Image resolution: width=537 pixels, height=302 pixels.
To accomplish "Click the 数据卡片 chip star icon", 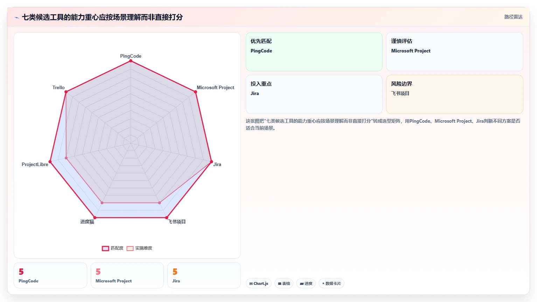I will pyautogui.click(x=323, y=283).
